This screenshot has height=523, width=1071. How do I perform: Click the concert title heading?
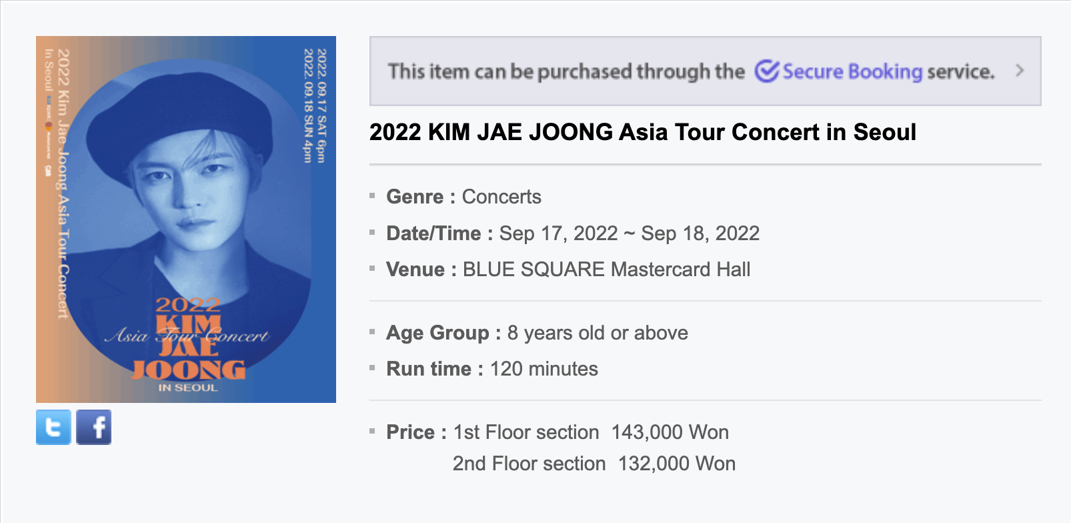click(x=643, y=132)
